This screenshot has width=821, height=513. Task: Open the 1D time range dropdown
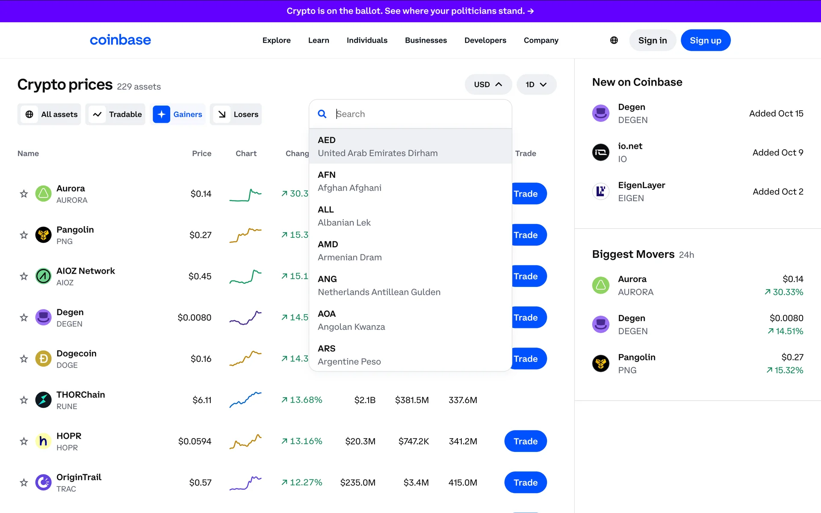pyautogui.click(x=536, y=84)
